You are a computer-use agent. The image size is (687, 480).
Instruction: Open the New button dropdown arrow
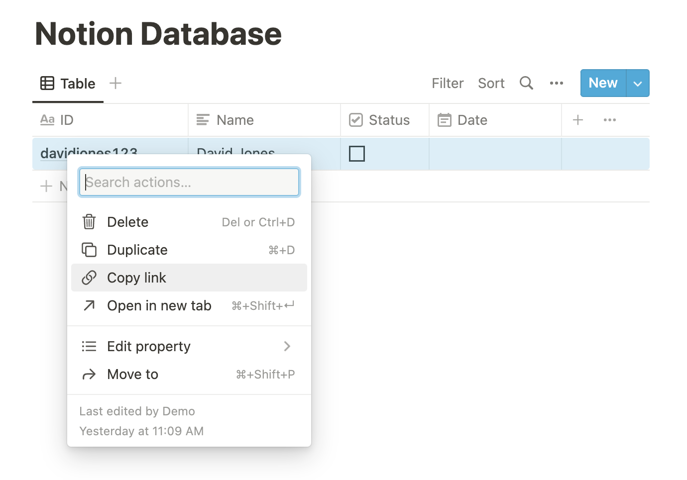click(x=638, y=83)
